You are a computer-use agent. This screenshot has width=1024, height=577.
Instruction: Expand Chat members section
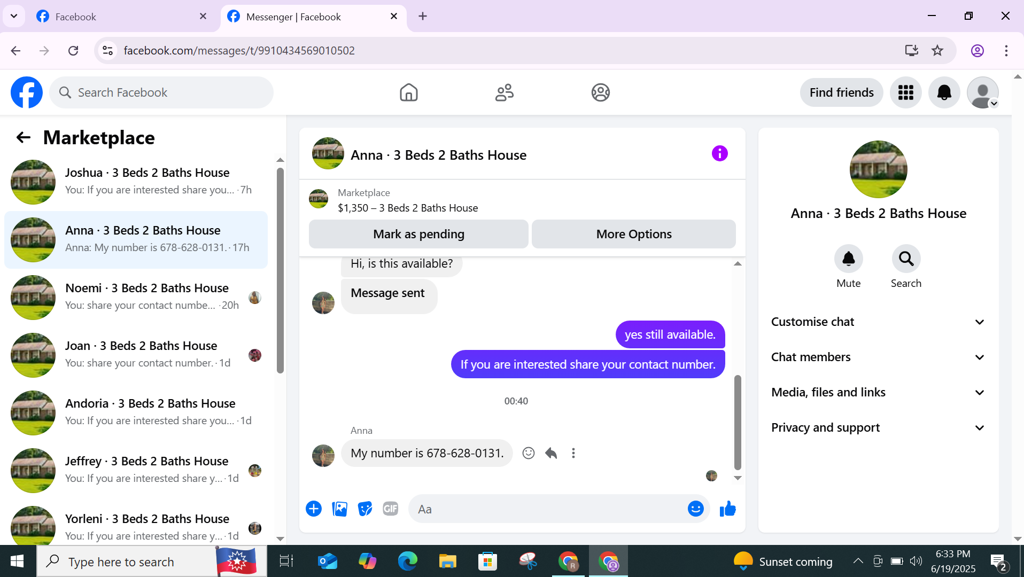point(878,357)
